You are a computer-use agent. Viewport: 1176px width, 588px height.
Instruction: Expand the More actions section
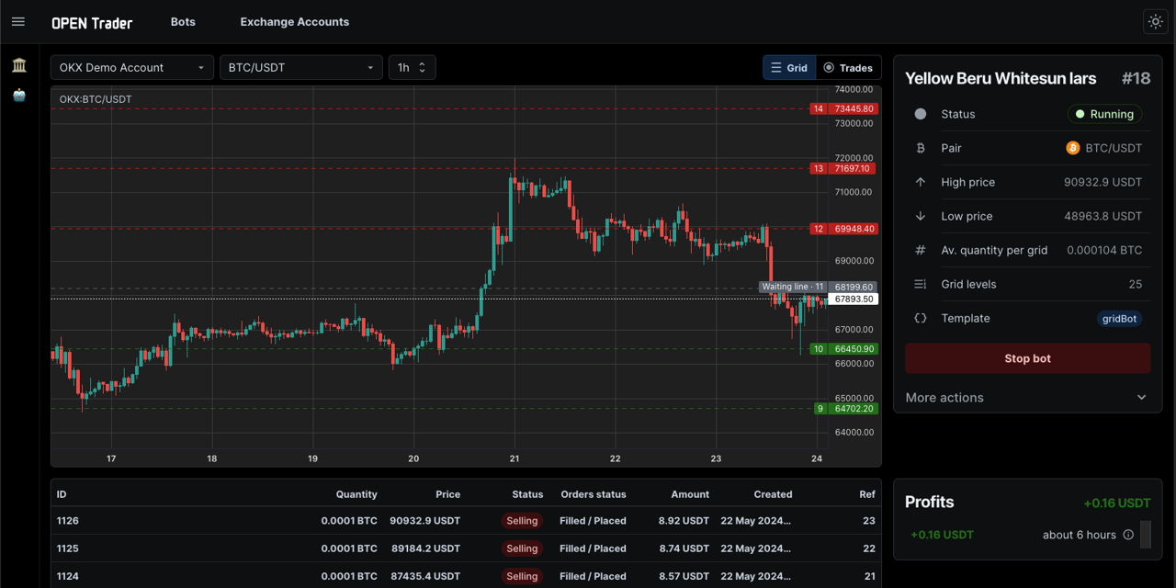[x=1027, y=398]
